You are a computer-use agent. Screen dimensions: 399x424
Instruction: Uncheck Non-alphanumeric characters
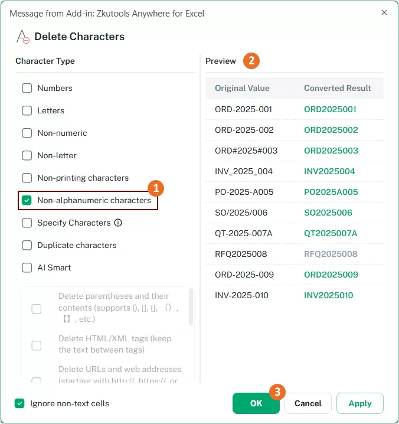[x=27, y=200]
